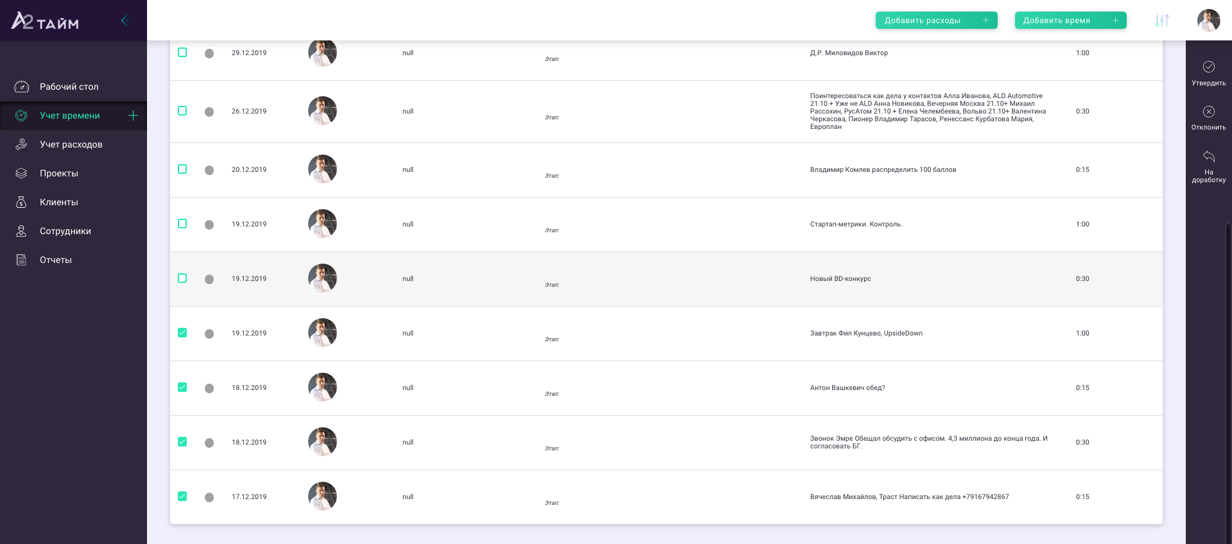Check the box for the 29.12.2019 entry
The image size is (1232, 544).
point(182,53)
